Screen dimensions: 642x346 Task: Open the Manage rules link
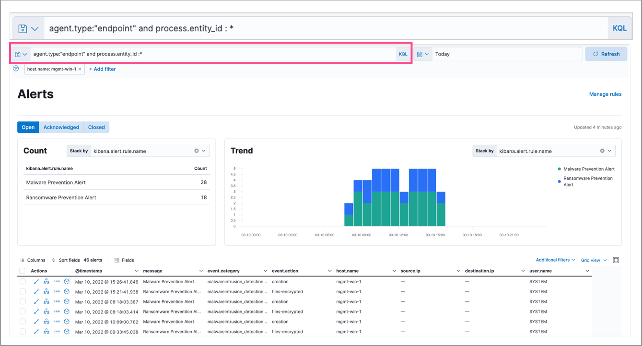tap(605, 94)
